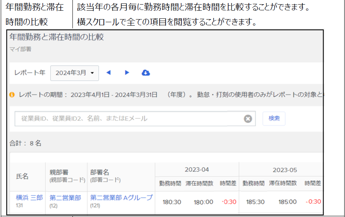
Task: Open the 第二営業部 parent department link
Action: (65, 198)
